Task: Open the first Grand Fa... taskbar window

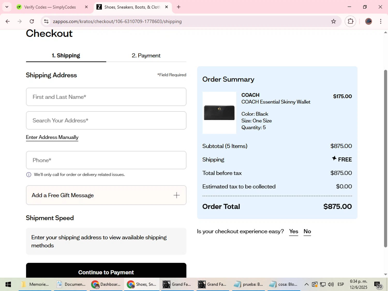Action: [x=177, y=285]
